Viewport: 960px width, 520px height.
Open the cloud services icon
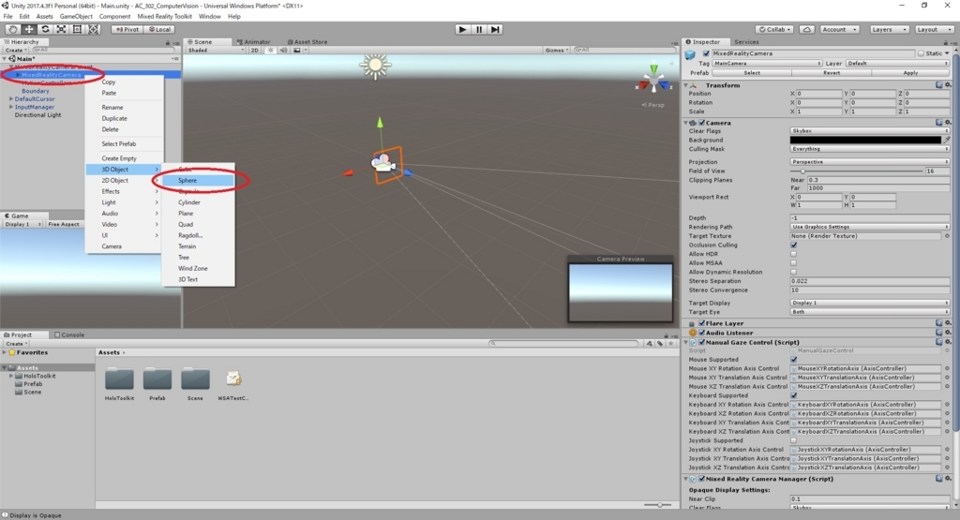807,29
